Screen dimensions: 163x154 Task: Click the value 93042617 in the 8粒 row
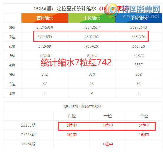[x=91, y=27]
